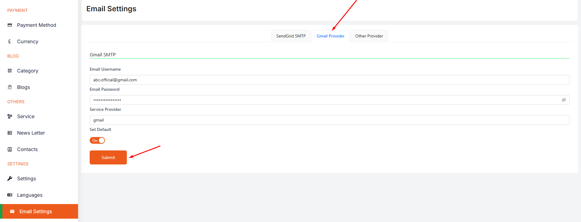
Task: Click the Category grid icon
Action: tap(10, 71)
